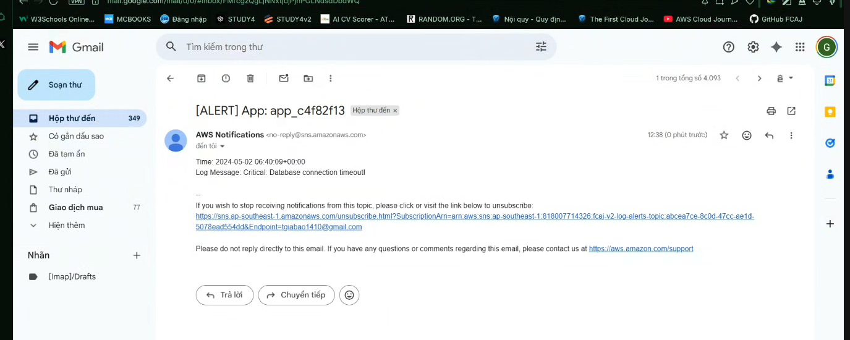Open the toolbar more options menu
This screenshot has width=850, height=340.
point(331,79)
